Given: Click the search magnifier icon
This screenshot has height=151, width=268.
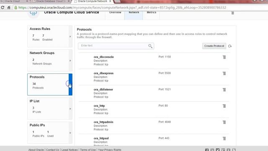Looking at the screenshot, I should tap(150, 46).
